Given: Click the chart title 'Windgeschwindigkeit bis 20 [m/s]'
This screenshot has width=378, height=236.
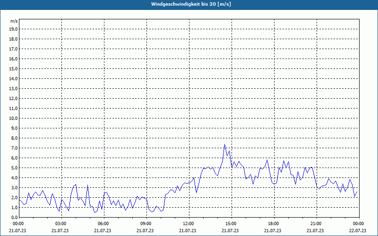Looking at the screenshot, I should [191, 4].
